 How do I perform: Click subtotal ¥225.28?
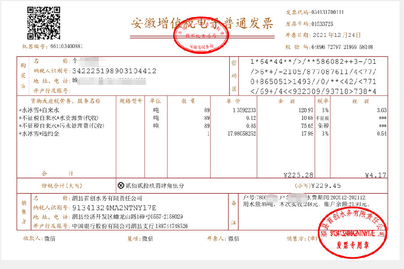(299, 175)
